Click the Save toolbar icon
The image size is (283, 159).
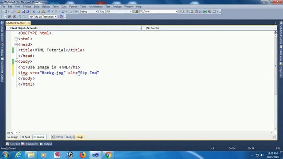23,11
